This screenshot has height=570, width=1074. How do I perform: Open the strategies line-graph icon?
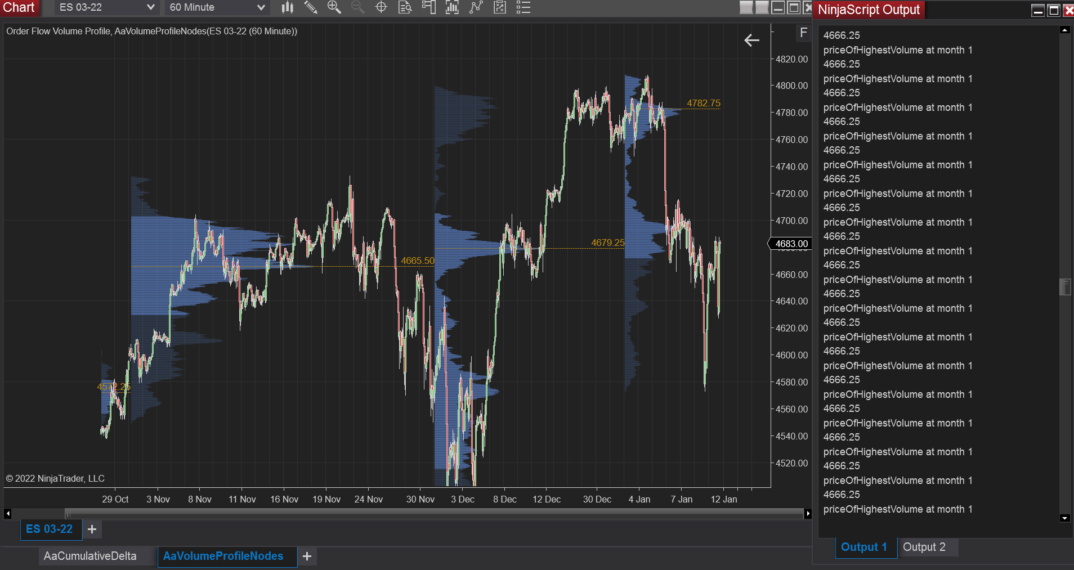(x=476, y=7)
